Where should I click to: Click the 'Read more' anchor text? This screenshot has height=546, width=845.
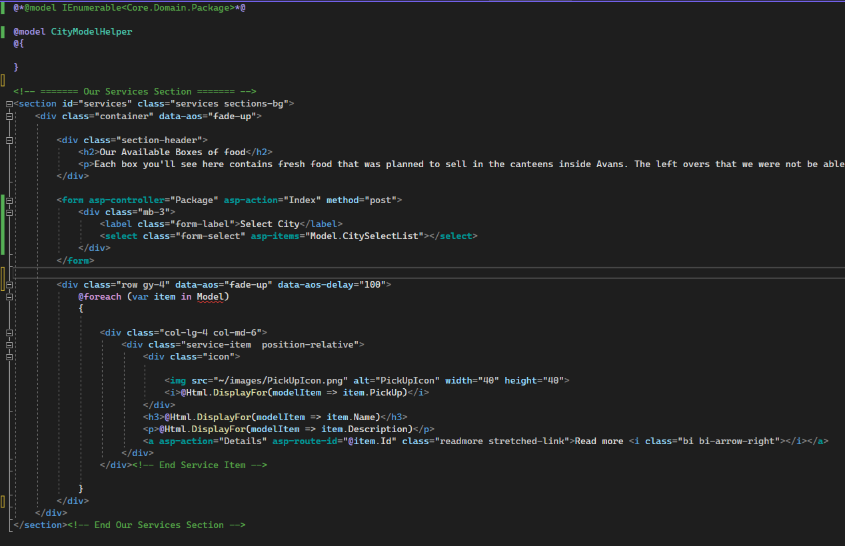click(x=599, y=441)
